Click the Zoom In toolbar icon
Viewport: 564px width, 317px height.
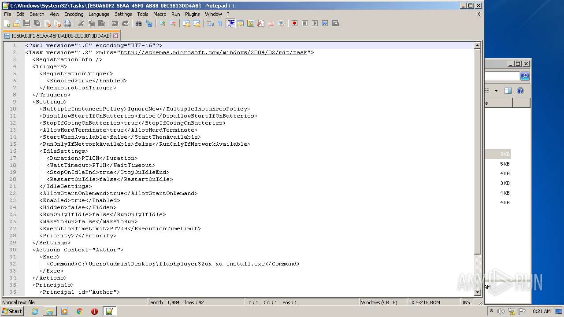point(162,23)
